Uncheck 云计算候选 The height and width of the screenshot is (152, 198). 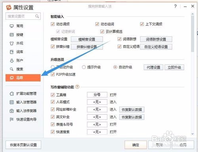102,32
